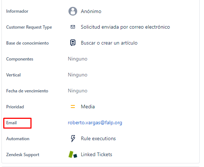Open Rule executions under Automation
The image size is (204, 167).
98,138
